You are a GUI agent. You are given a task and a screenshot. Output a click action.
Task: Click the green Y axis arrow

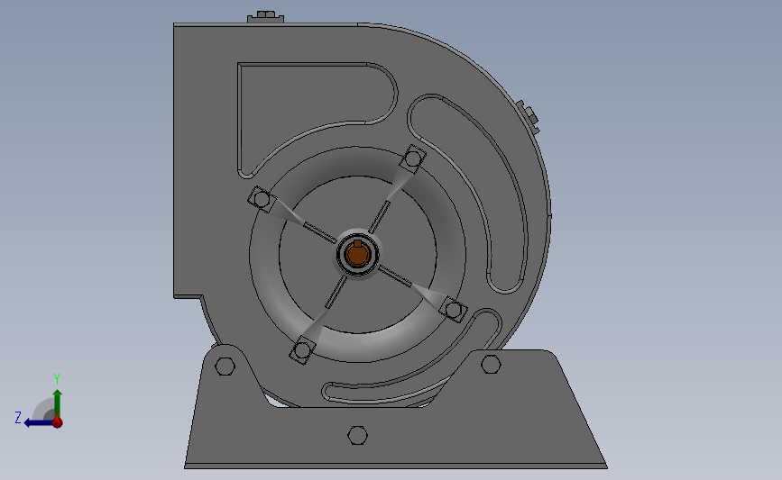coord(58,403)
